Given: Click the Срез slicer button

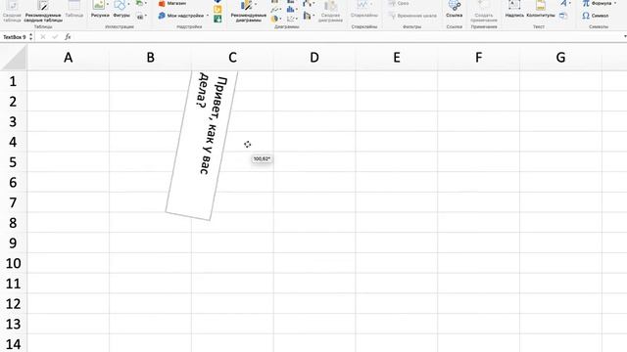Looking at the screenshot, I should pos(399,3).
